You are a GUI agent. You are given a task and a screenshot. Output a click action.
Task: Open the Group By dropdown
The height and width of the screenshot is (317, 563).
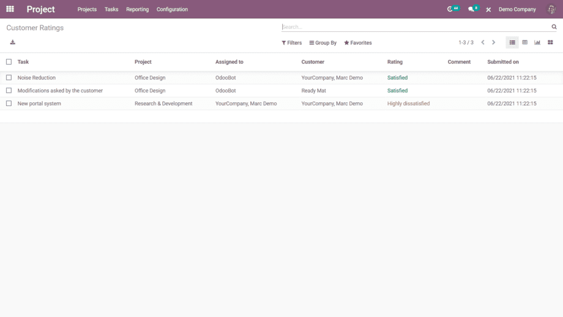click(323, 43)
